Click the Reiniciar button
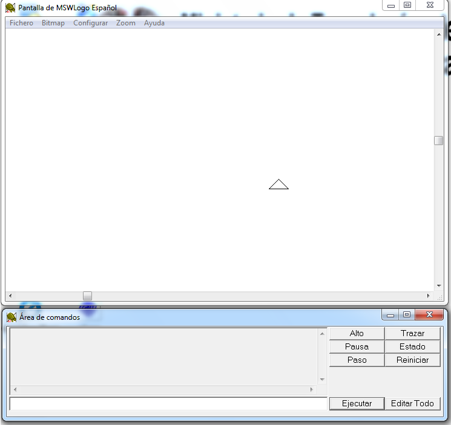The height and width of the screenshot is (425, 451). (x=412, y=360)
